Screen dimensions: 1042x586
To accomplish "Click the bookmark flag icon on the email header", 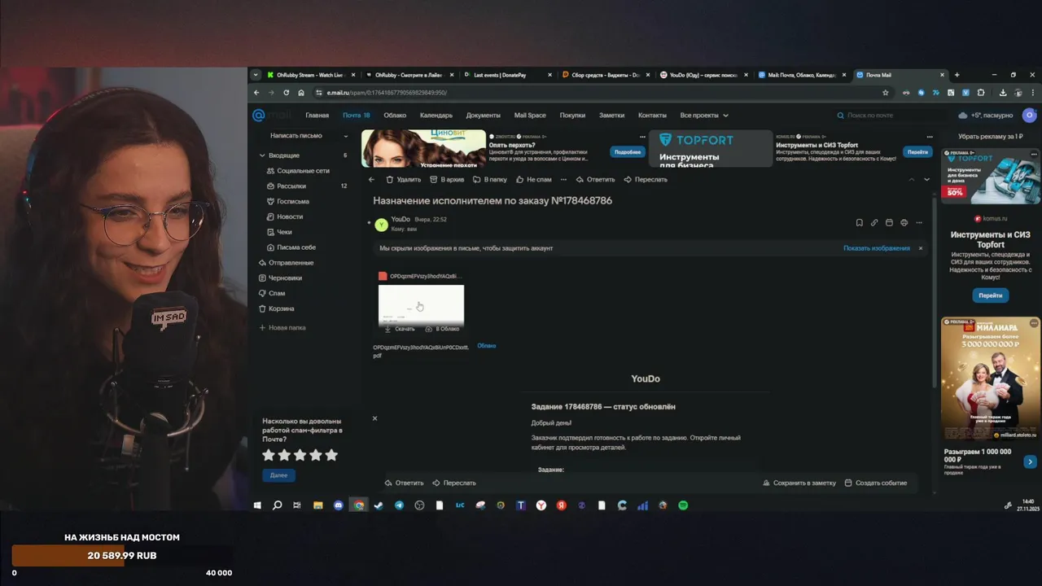I will pyautogui.click(x=859, y=222).
